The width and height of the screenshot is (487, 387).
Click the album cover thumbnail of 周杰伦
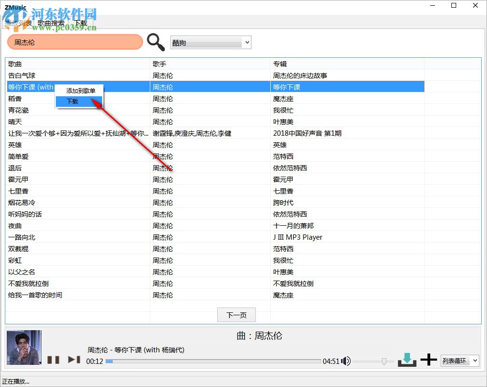(x=24, y=348)
